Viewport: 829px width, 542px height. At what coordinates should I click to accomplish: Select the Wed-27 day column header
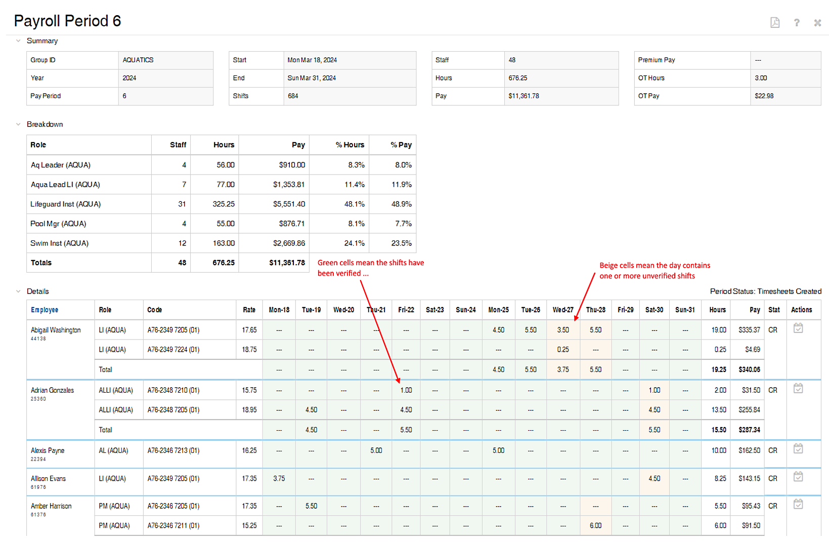point(563,310)
